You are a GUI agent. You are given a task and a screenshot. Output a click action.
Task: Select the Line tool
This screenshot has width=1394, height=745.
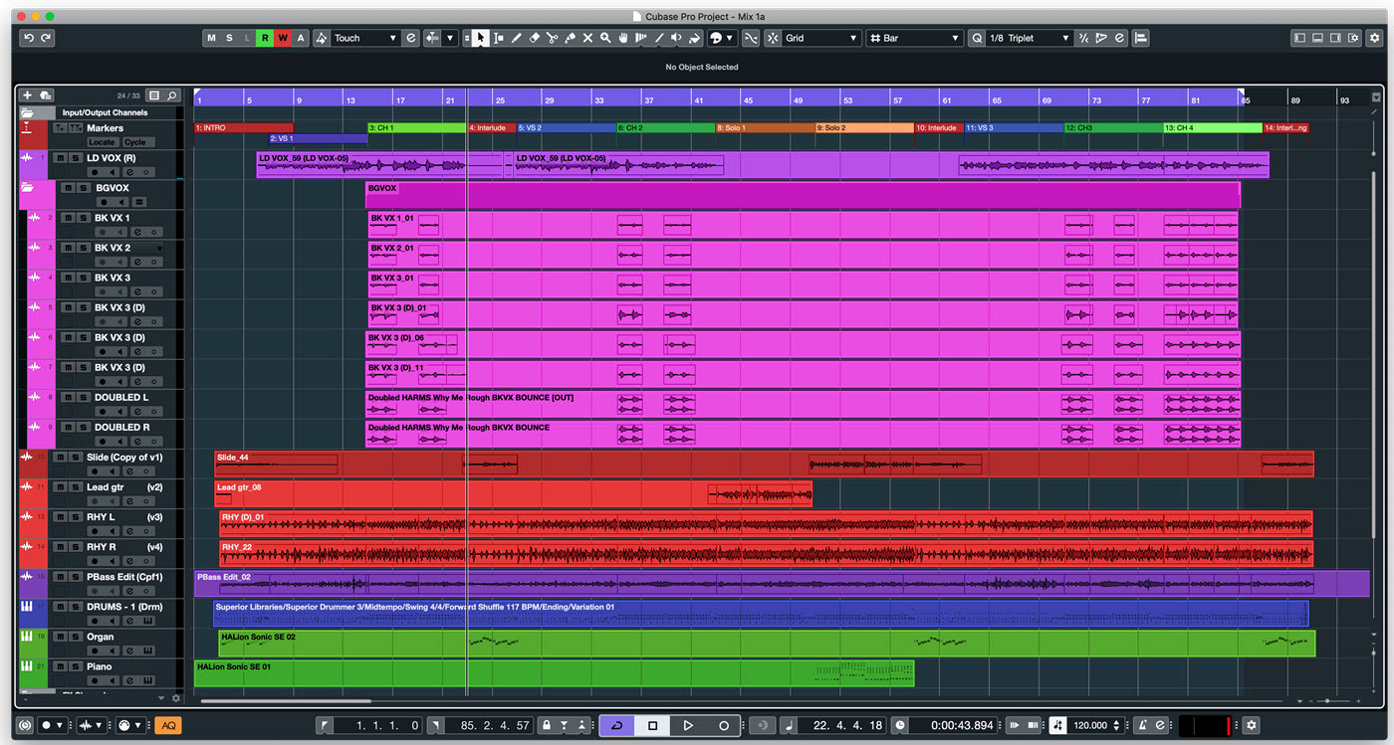659,38
